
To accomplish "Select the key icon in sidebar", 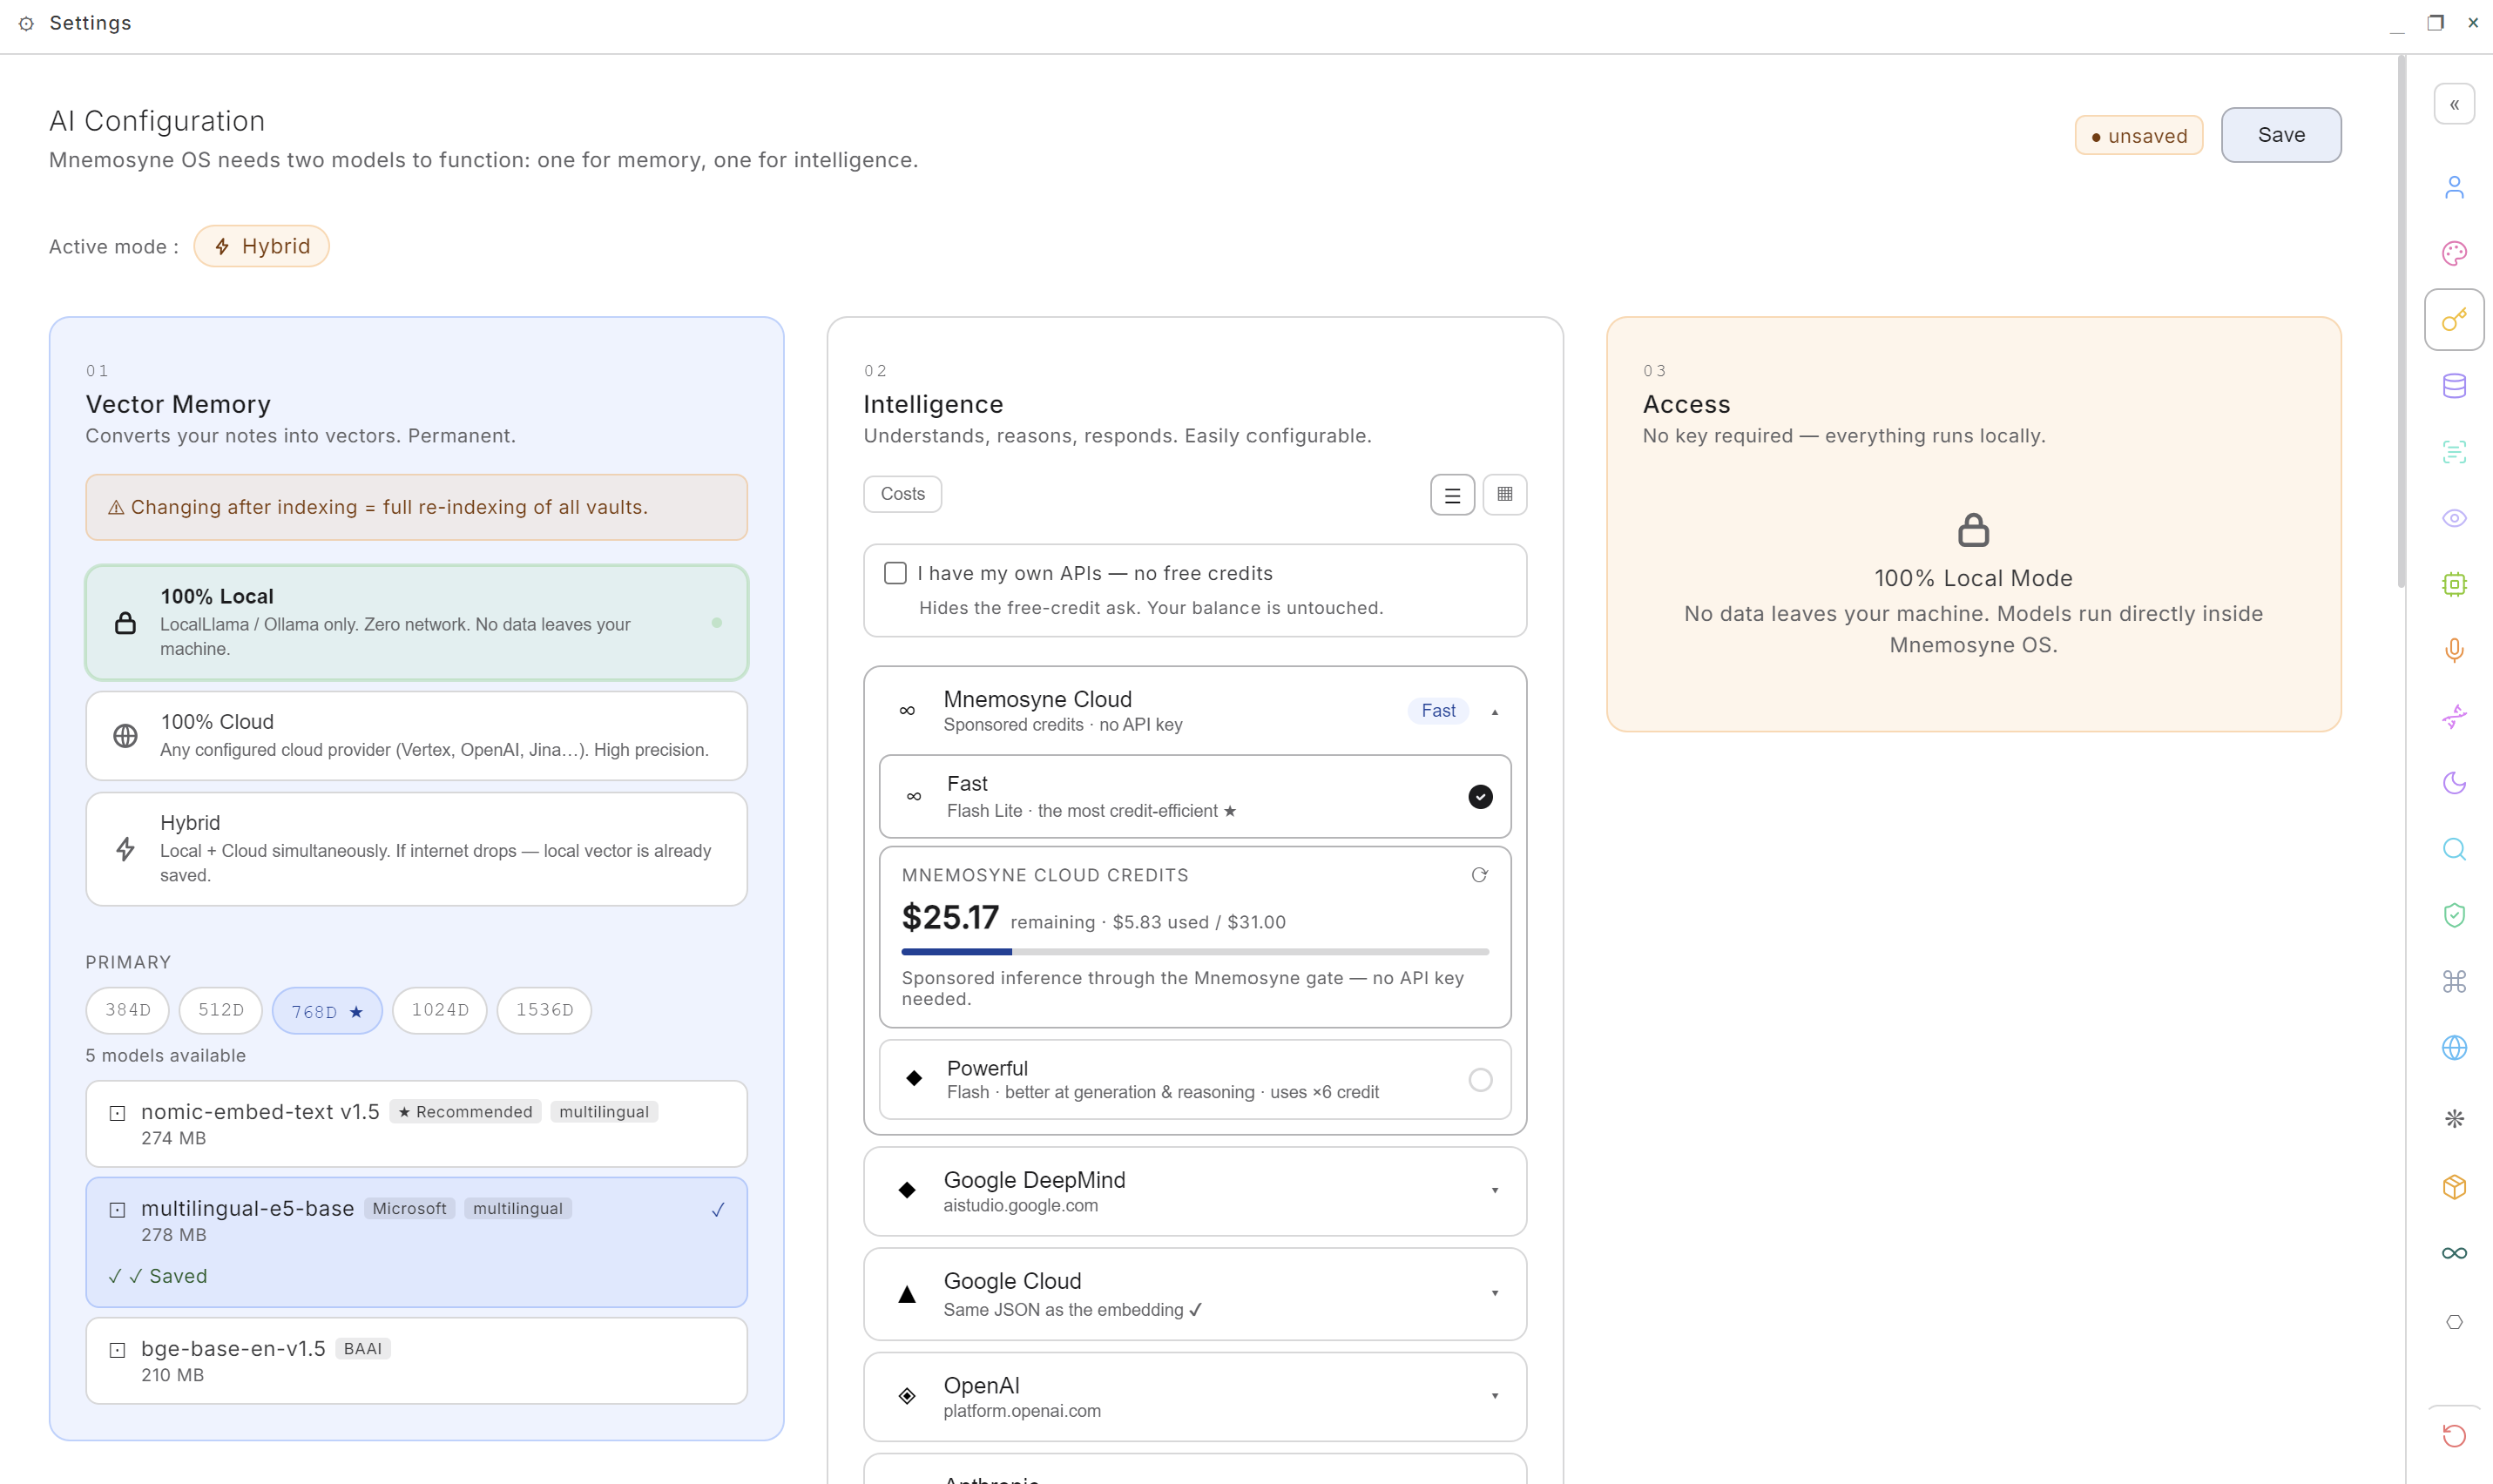I will click(x=2454, y=320).
